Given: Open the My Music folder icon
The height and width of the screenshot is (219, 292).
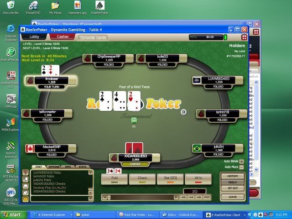Looking at the screenshot, I should point(55,7).
